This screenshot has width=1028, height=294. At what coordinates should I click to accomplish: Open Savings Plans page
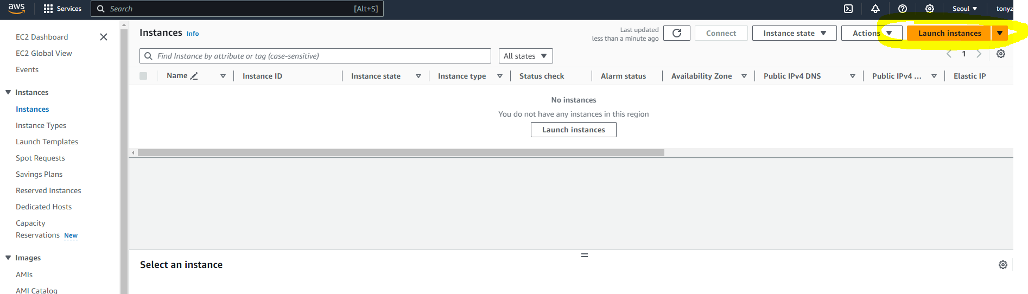39,174
